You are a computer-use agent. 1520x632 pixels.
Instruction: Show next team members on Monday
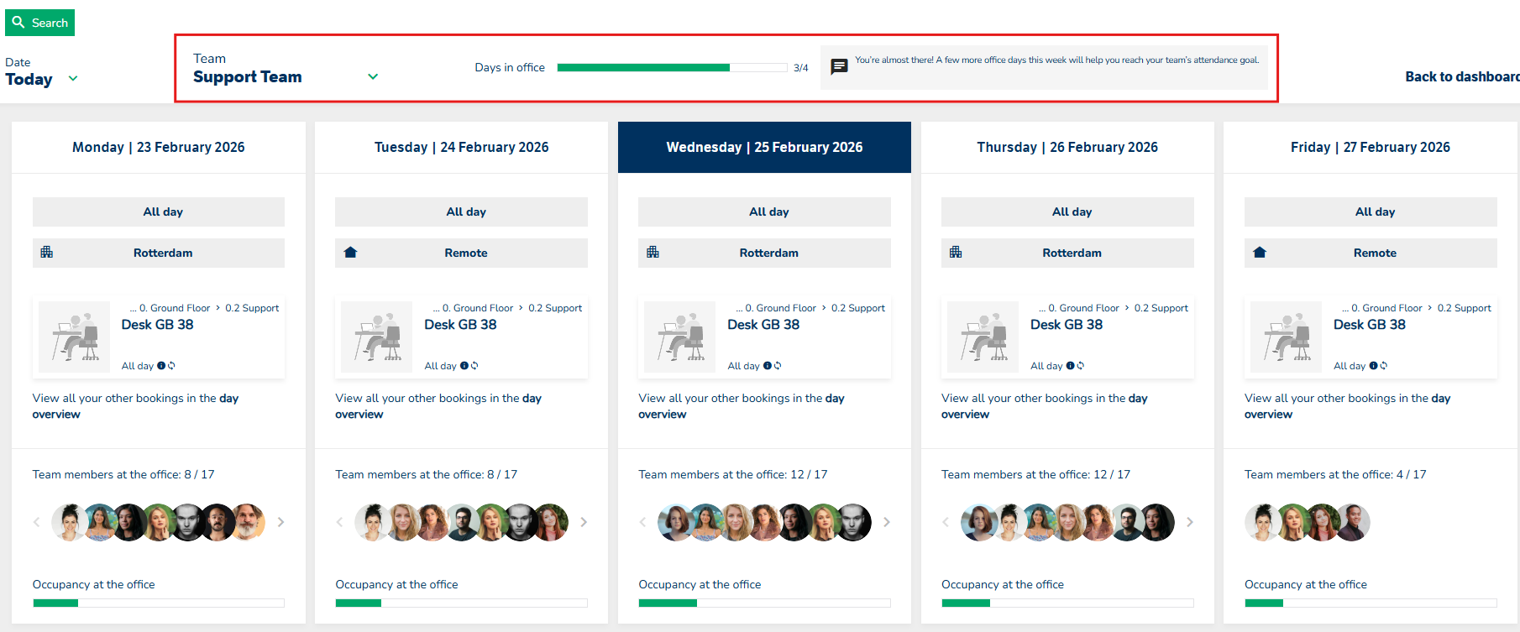pos(280,522)
